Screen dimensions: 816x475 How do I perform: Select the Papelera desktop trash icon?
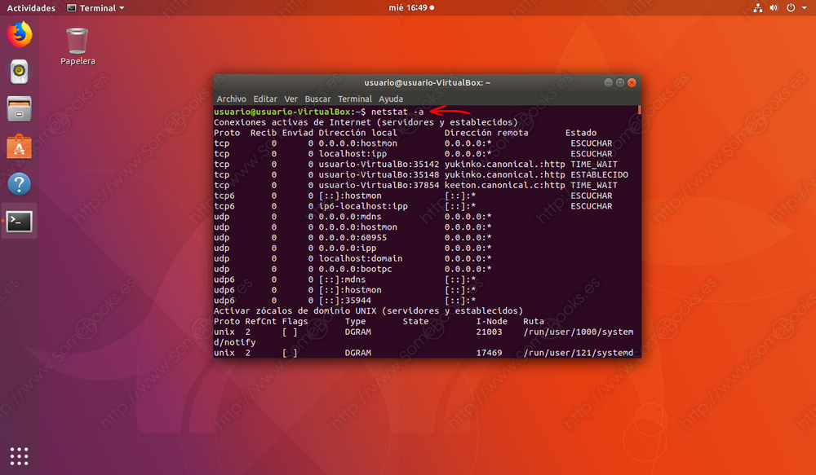point(78,46)
